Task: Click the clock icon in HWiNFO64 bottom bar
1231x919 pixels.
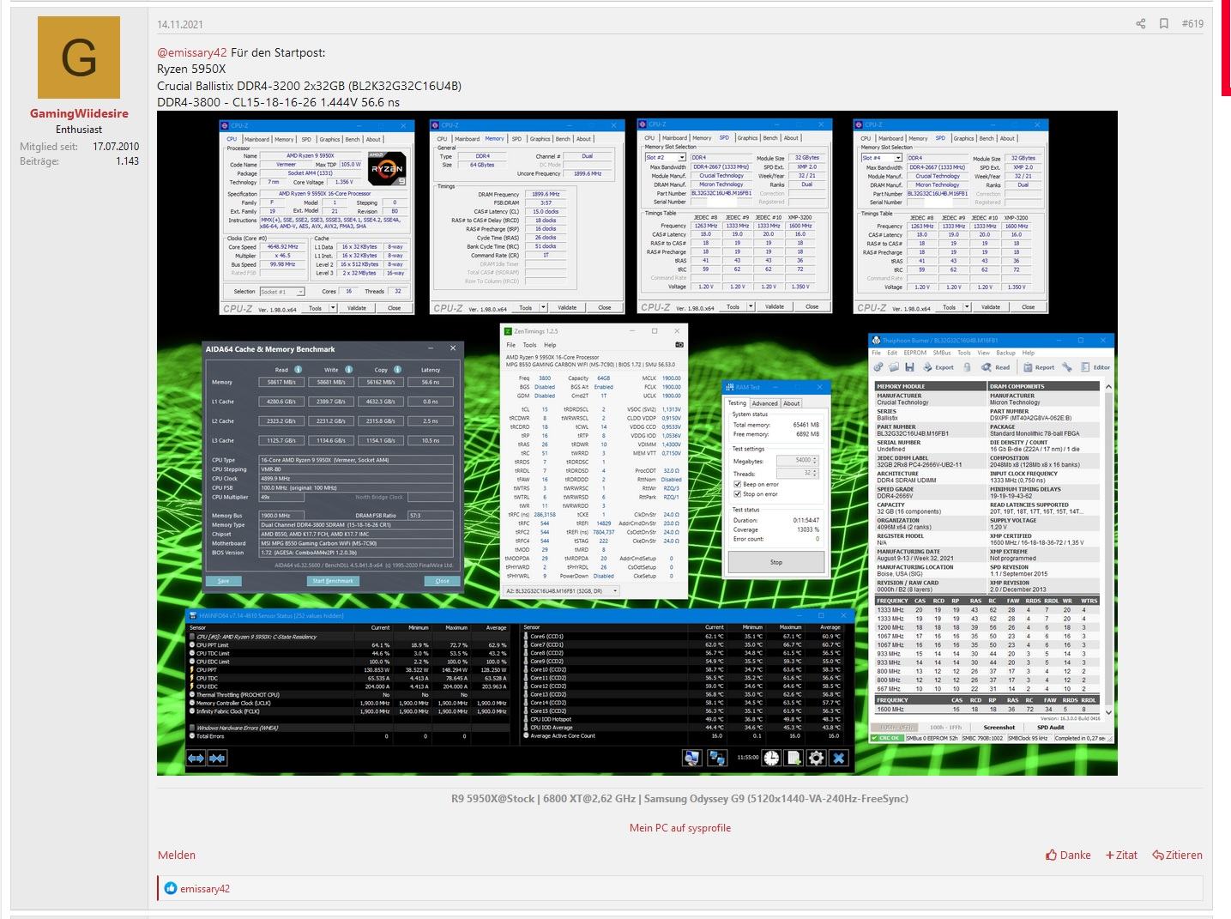Action: click(x=771, y=758)
